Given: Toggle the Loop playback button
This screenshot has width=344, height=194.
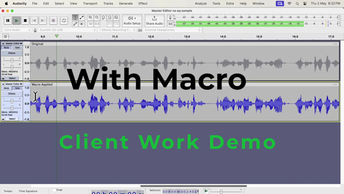Looking at the screenshot, I should tap(64, 20).
